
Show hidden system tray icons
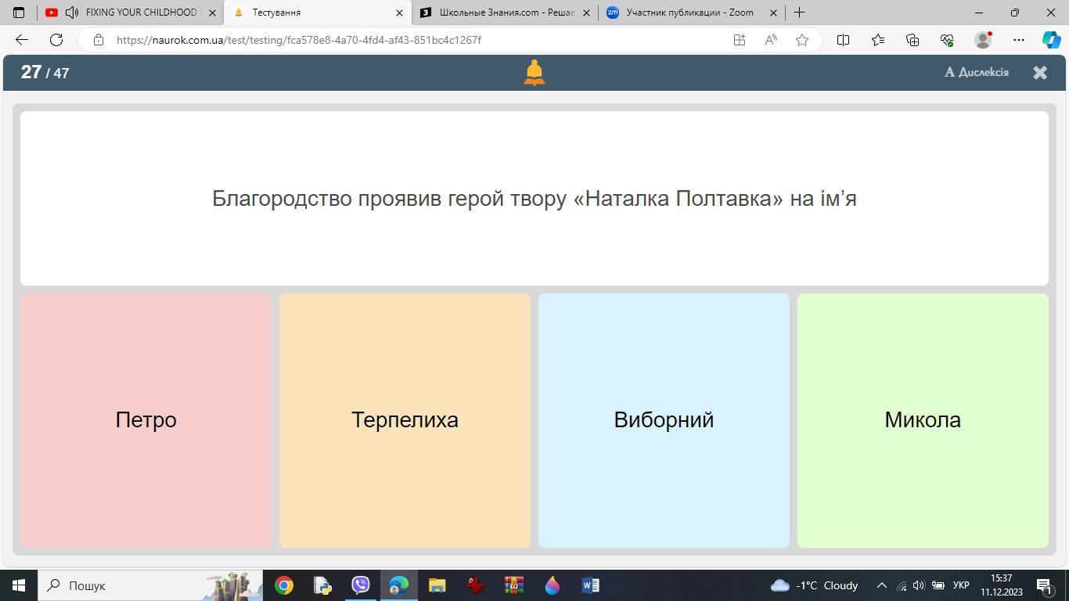(x=881, y=585)
